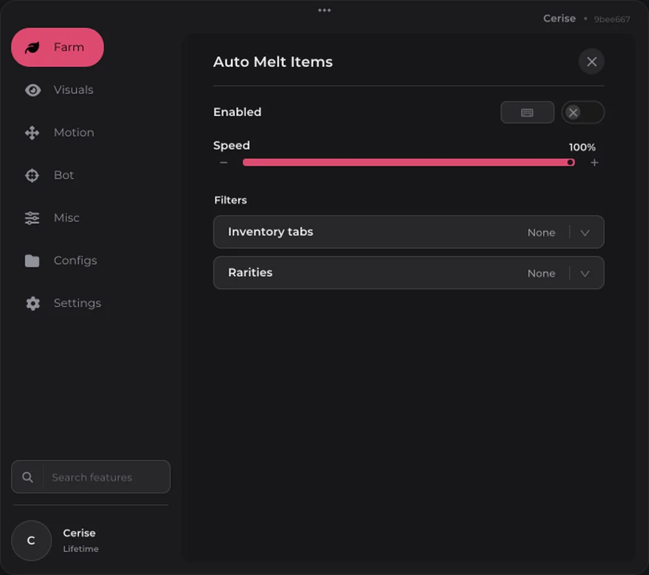
Task: Expand the Rarities dropdown
Action: [409, 273]
